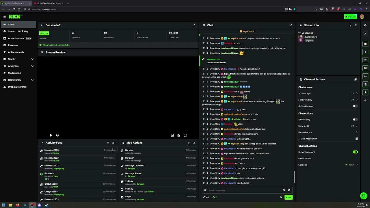This screenshot has height=208, width=370.
Task: Send message with Chat button
Action: click(288, 197)
